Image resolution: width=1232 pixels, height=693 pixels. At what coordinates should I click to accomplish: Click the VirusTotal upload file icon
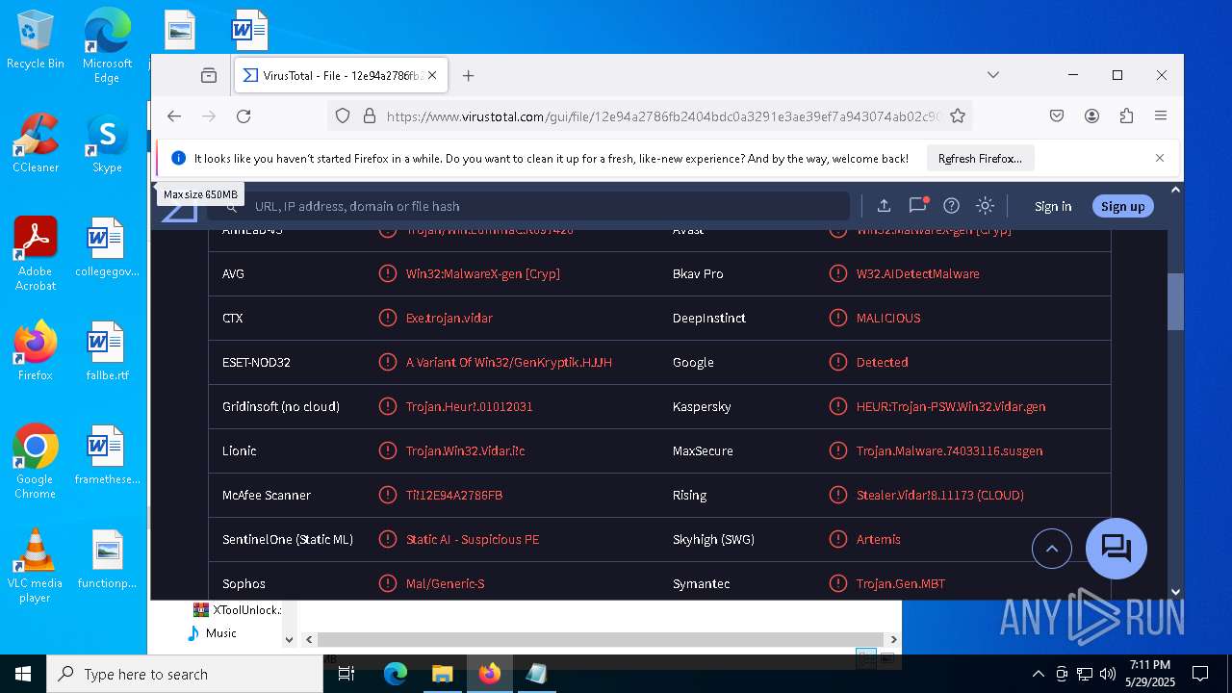click(x=884, y=205)
